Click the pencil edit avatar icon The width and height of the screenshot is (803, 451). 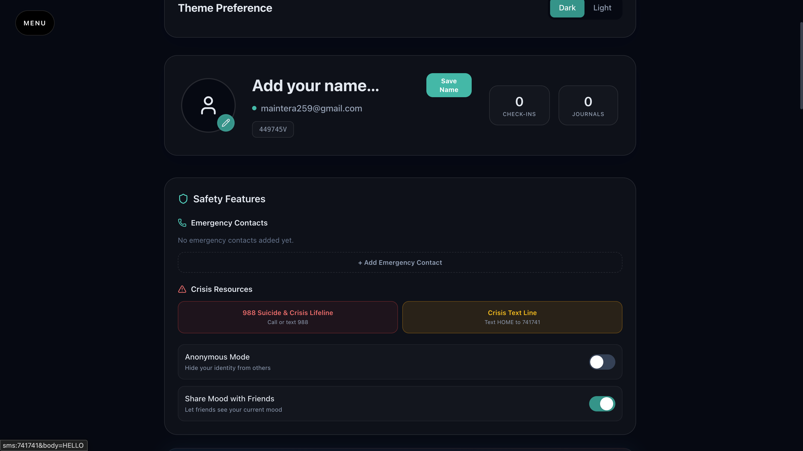[x=226, y=123]
